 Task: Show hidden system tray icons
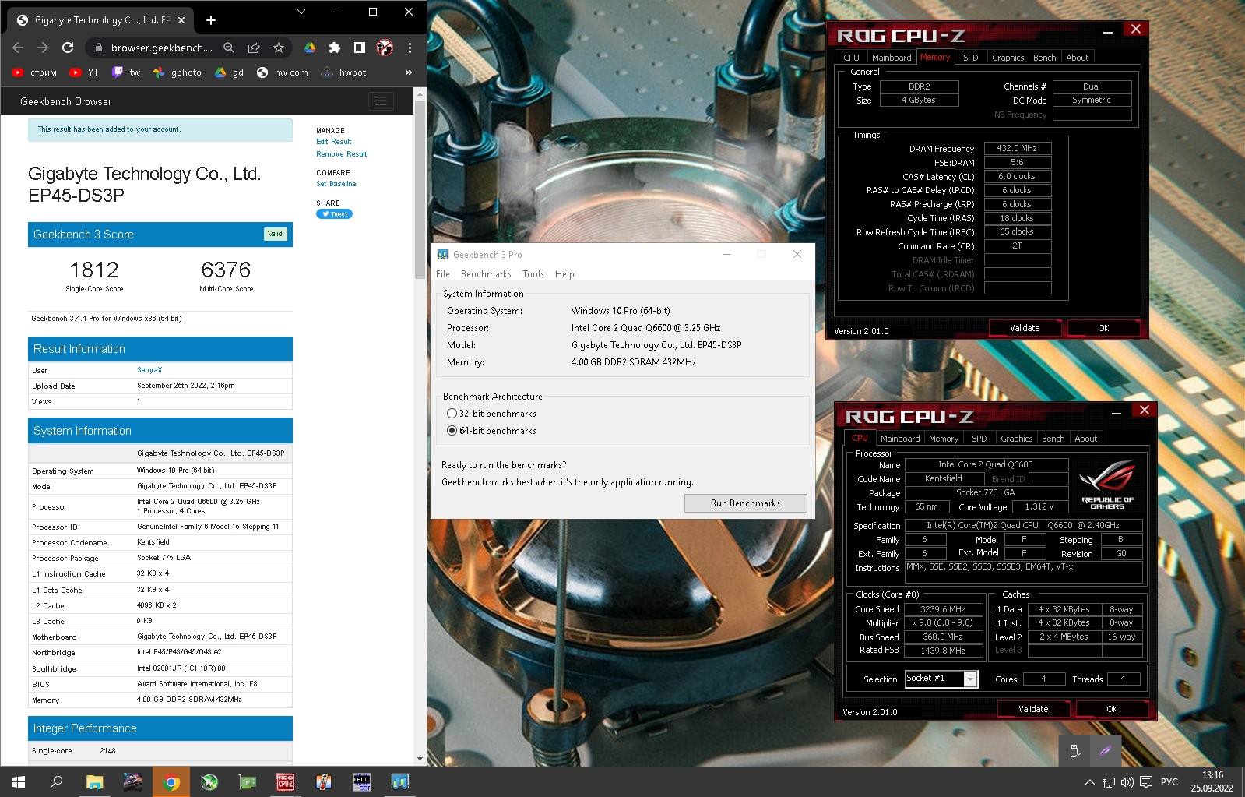point(1090,781)
